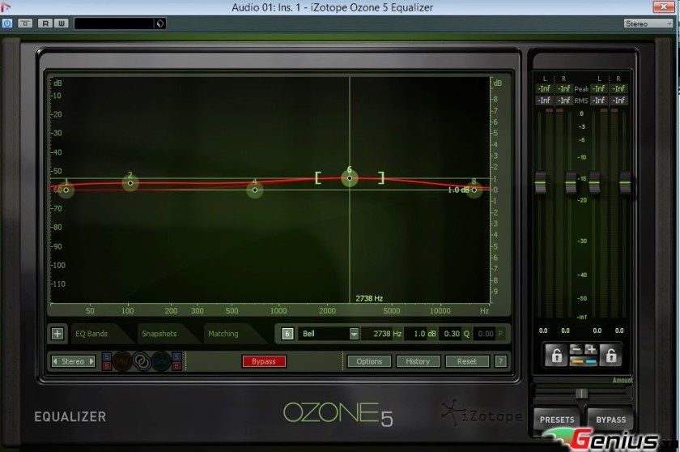The width and height of the screenshot is (680, 452).
Task: Open the Bell filter type dropdown
Action: 329,334
